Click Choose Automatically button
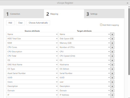The width and height of the screenshot is (130, 98). 38,23
